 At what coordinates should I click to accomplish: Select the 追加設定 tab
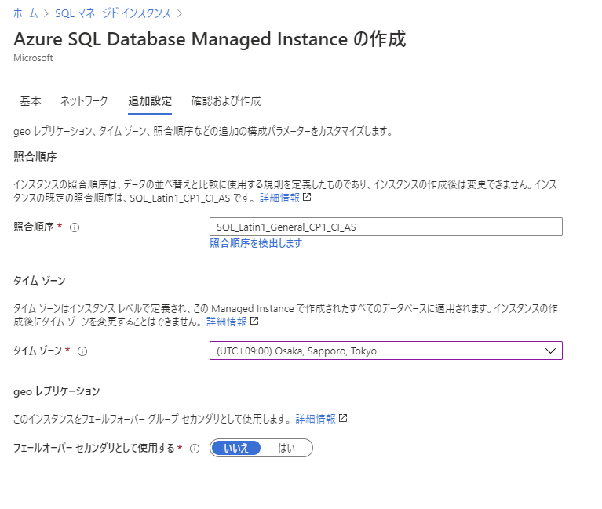[x=150, y=101]
